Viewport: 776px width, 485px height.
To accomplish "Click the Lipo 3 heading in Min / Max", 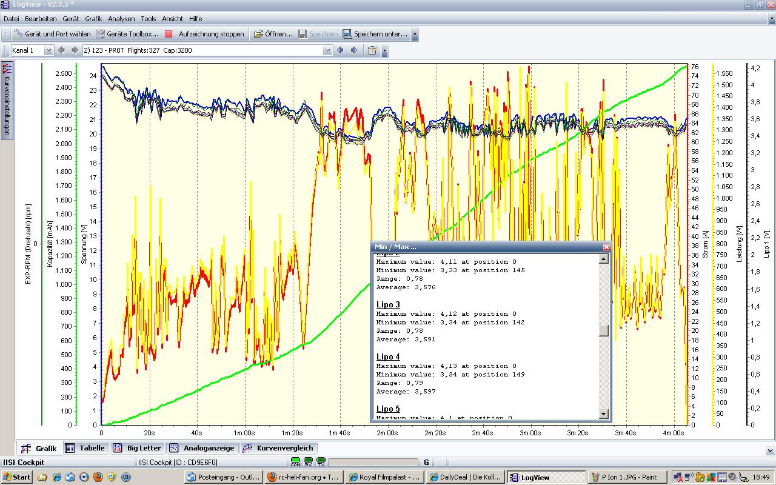I will [x=388, y=304].
